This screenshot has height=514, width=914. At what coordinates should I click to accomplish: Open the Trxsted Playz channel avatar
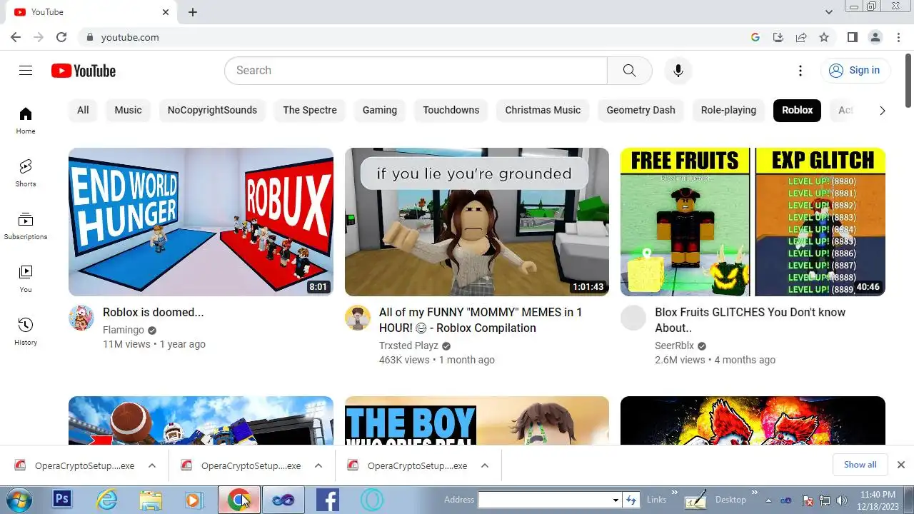pyautogui.click(x=358, y=318)
